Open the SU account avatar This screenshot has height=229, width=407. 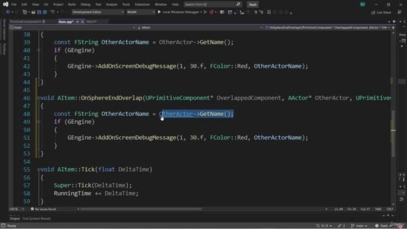pyautogui.click(x=362, y=4)
